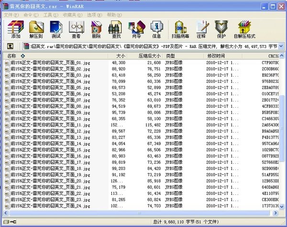This screenshot has width=287, height=227.
Task: Click size value 48,300
Action: (119, 63)
